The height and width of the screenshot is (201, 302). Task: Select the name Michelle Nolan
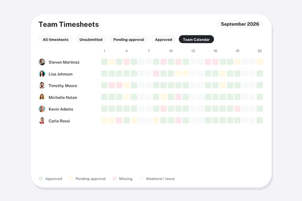63,97
